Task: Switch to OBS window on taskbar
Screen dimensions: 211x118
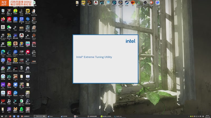Action: pos(40,116)
